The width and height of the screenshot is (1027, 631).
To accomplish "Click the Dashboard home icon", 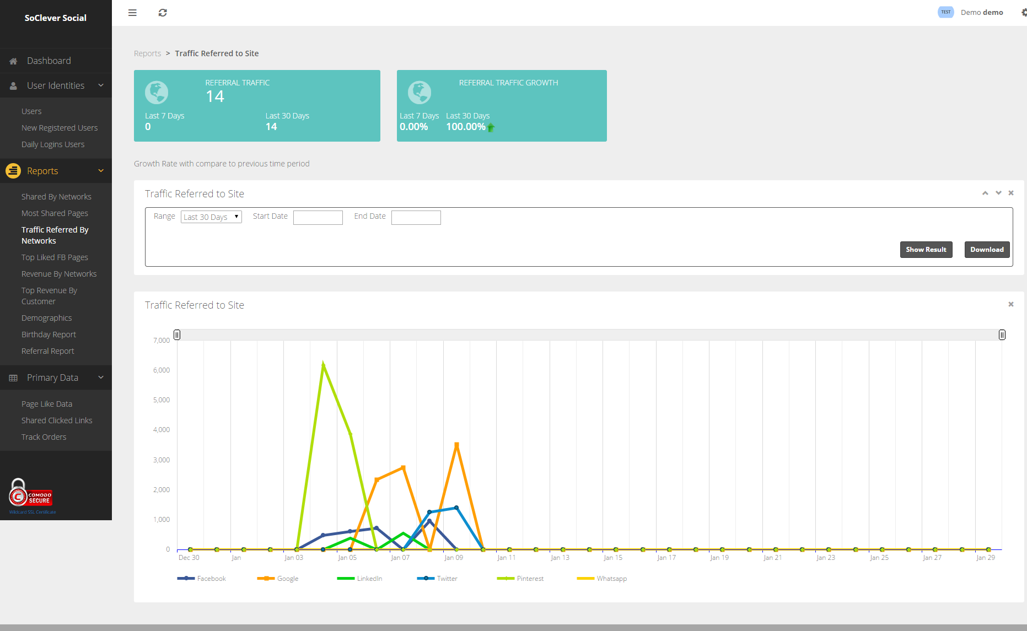I will point(13,61).
